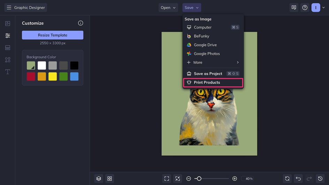Expand the More save options submenu
Image resolution: width=329 pixels, height=185 pixels.
click(213, 62)
